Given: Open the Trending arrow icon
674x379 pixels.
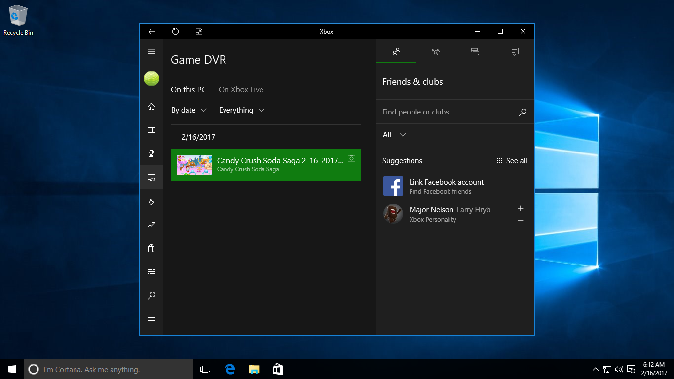Looking at the screenshot, I should pyautogui.click(x=151, y=225).
